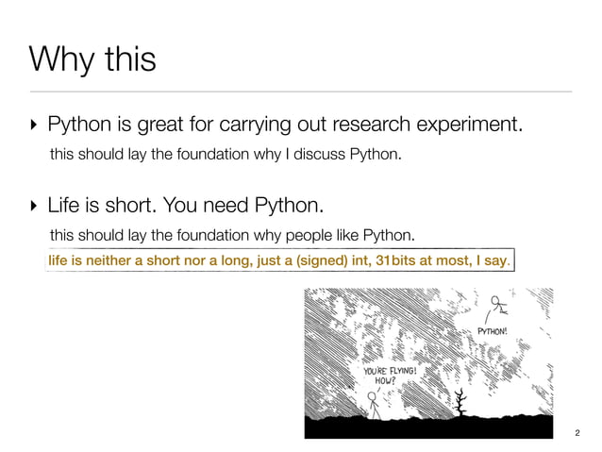This screenshot has width=602, height=452.
Task: Click the second bullet triangle before 'Life is short'
Action: click(34, 206)
